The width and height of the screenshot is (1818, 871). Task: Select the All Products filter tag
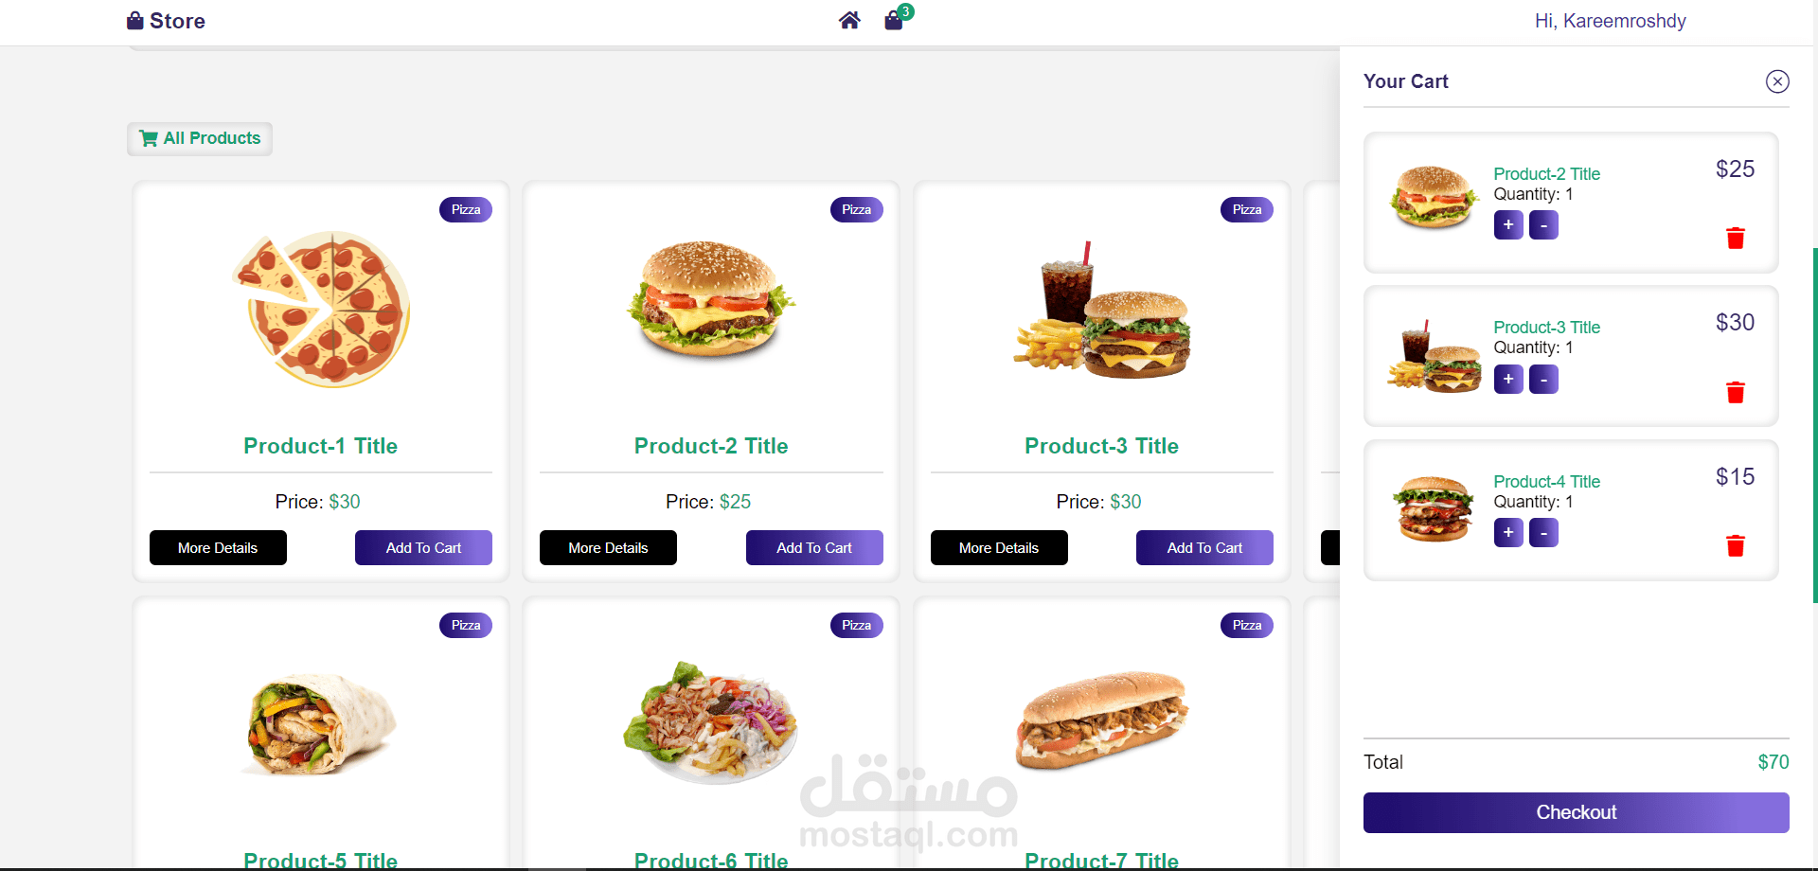tap(200, 138)
